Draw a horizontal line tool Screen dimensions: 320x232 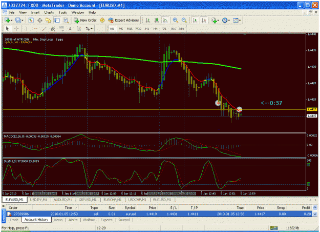35,29
